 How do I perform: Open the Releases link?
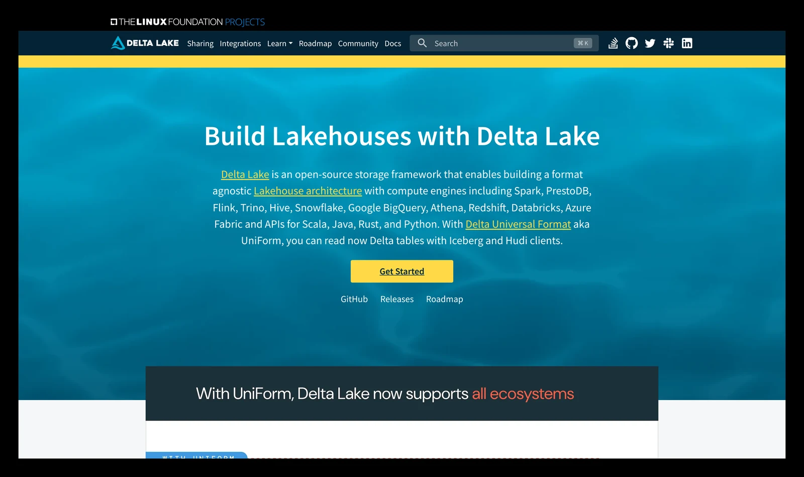[397, 299]
